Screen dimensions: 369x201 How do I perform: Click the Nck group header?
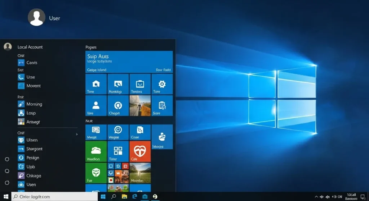tap(89, 121)
